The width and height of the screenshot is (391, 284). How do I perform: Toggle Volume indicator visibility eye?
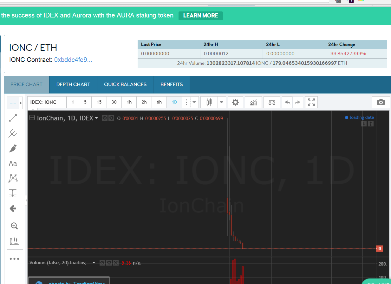coord(102,263)
